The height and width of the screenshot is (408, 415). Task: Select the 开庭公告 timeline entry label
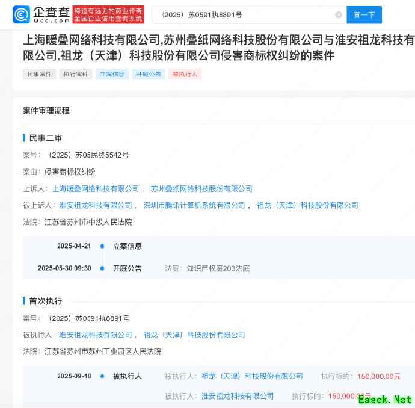(x=128, y=268)
